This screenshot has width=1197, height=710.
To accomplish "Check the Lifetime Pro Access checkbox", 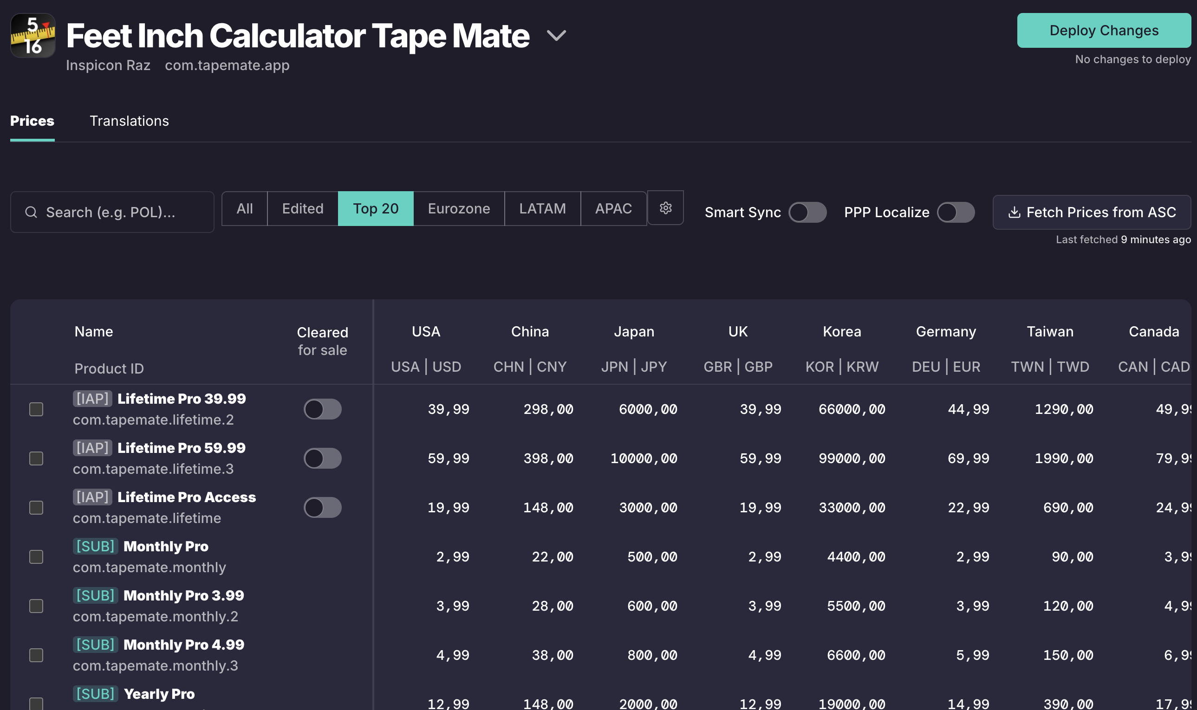I will 36,508.
